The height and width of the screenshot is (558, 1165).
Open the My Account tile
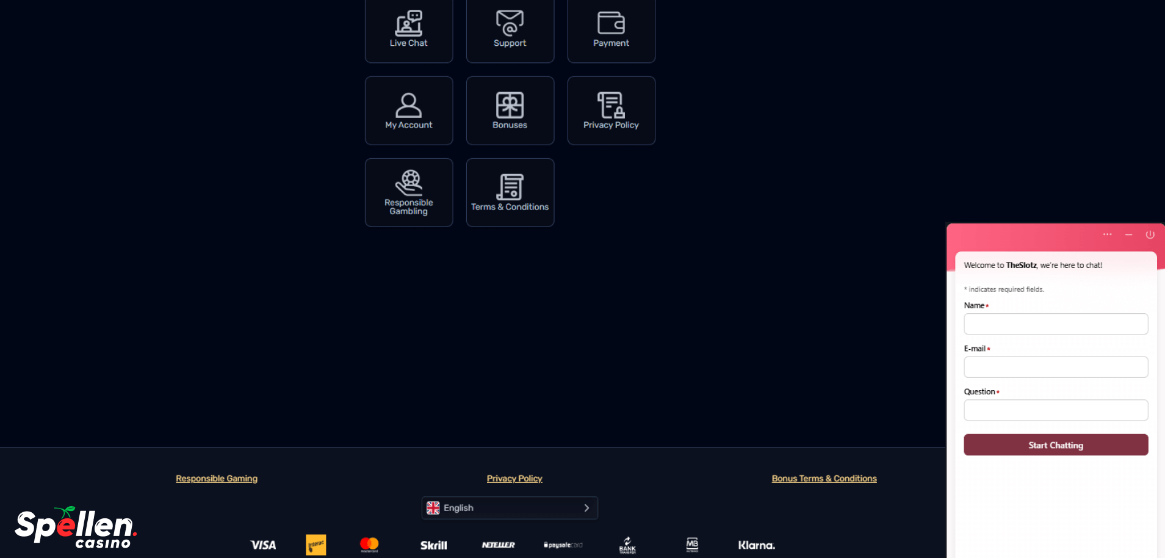pyautogui.click(x=408, y=111)
